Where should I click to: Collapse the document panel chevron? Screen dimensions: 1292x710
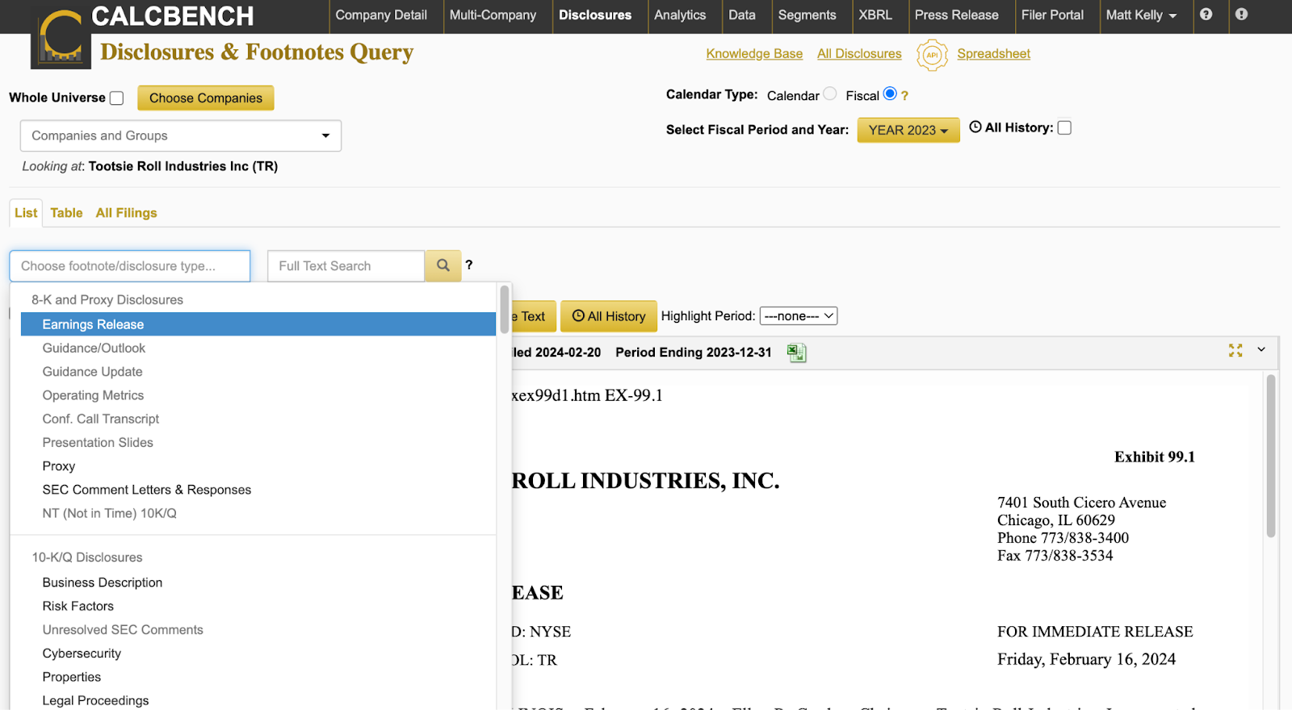1261,349
